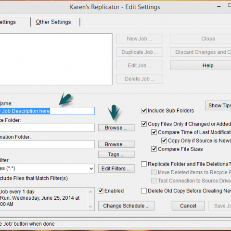Screen dimensions: 231x231
Task: Click the Cancel button
Action: point(188,205)
